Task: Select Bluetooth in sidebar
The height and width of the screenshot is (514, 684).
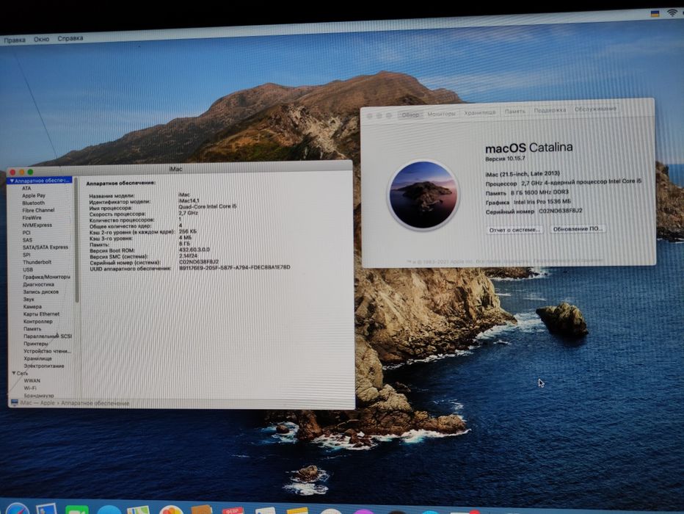Action: coord(33,203)
